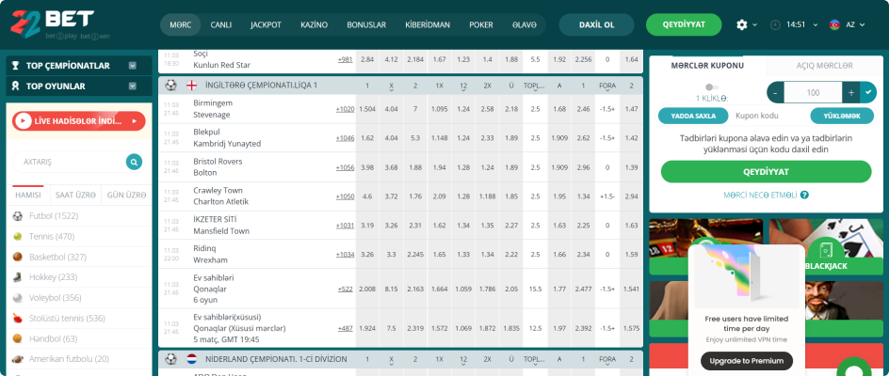Click the trophy icon for Top Çempionatlar

(16, 66)
